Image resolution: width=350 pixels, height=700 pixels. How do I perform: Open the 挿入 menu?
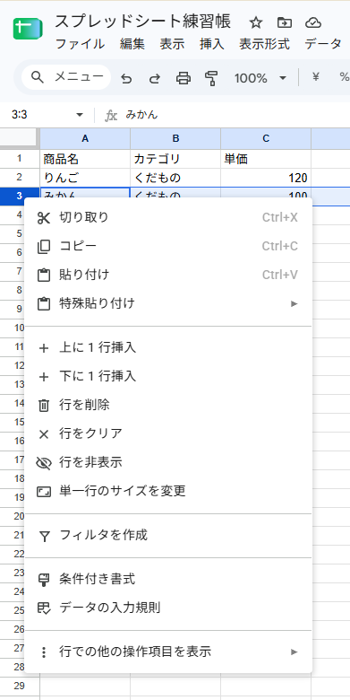click(x=212, y=44)
